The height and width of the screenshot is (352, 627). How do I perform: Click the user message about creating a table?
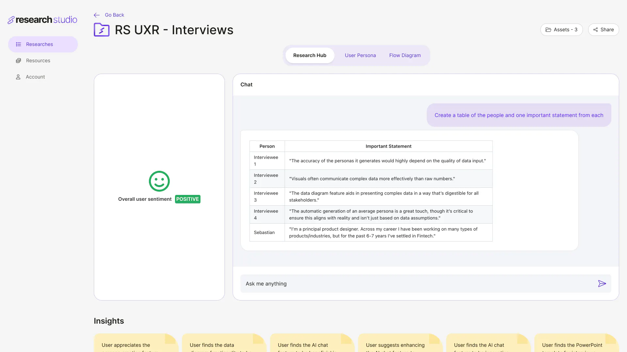(519, 115)
